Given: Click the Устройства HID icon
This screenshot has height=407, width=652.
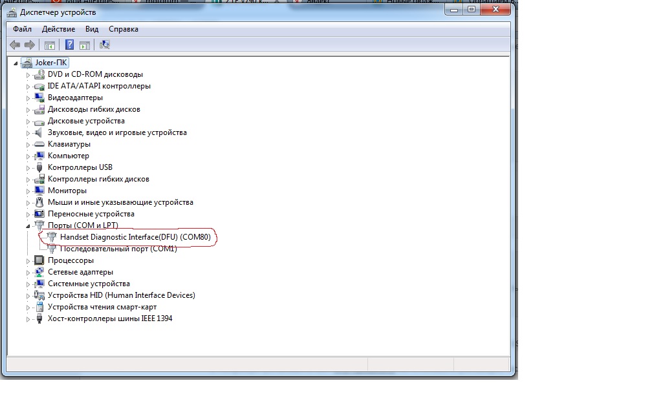Looking at the screenshot, I should coord(39,295).
